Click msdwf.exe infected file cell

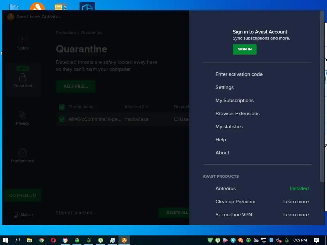(x=137, y=119)
